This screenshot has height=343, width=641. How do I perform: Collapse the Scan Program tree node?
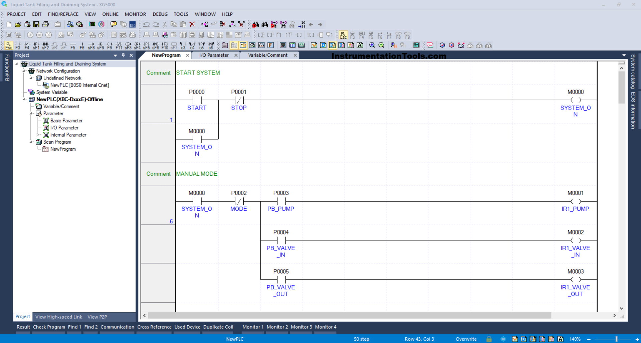31,142
